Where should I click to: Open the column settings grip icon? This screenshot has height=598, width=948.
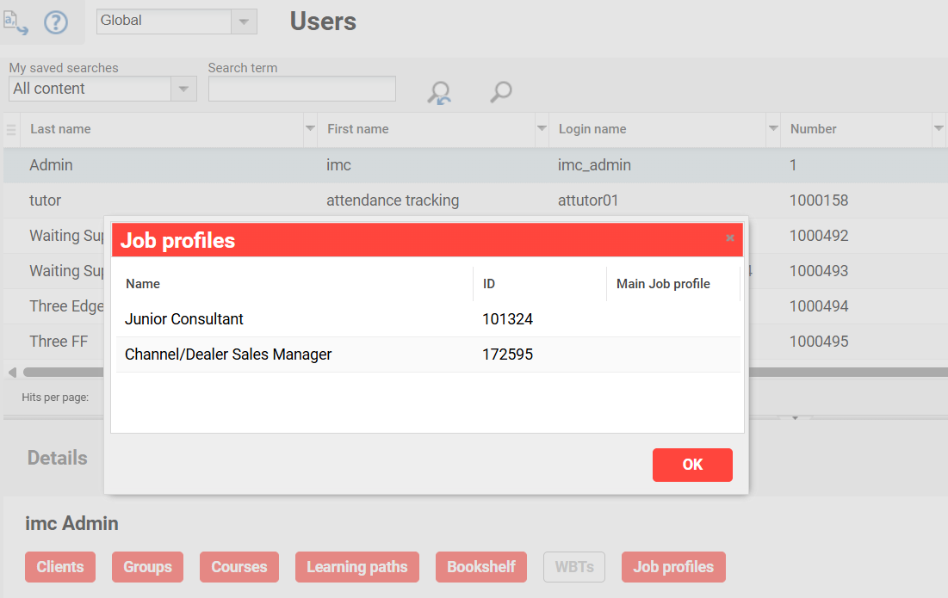(11, 129)
